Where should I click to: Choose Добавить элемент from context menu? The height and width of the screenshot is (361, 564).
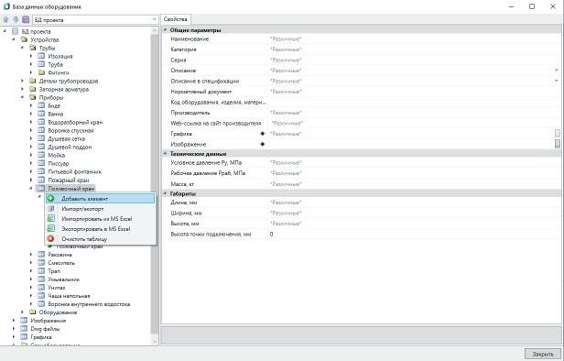point(101,198)
